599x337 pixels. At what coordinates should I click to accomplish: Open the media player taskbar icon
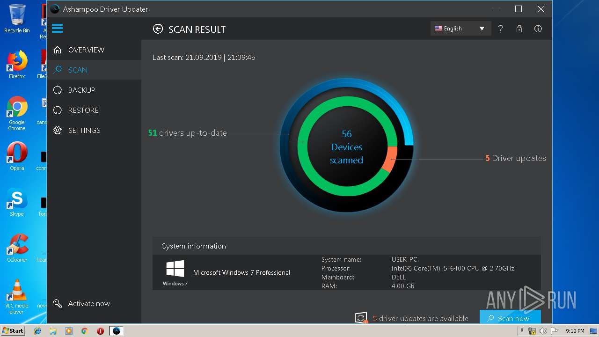tap(69, 331)
